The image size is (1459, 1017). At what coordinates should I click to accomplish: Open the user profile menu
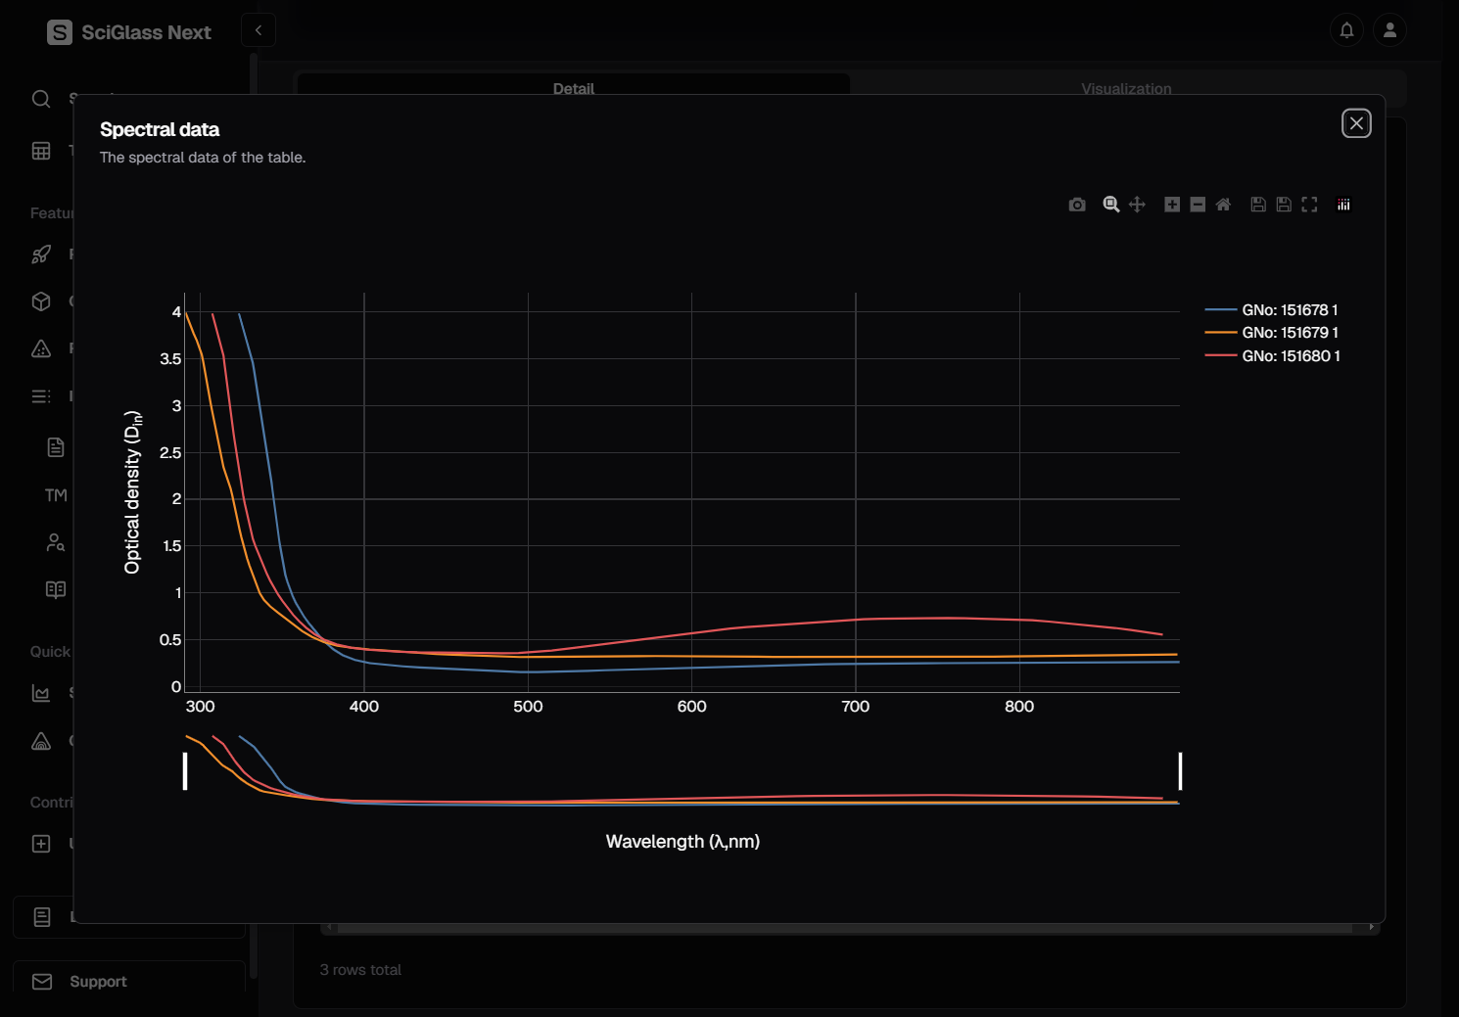click(x=1389, y=30)
